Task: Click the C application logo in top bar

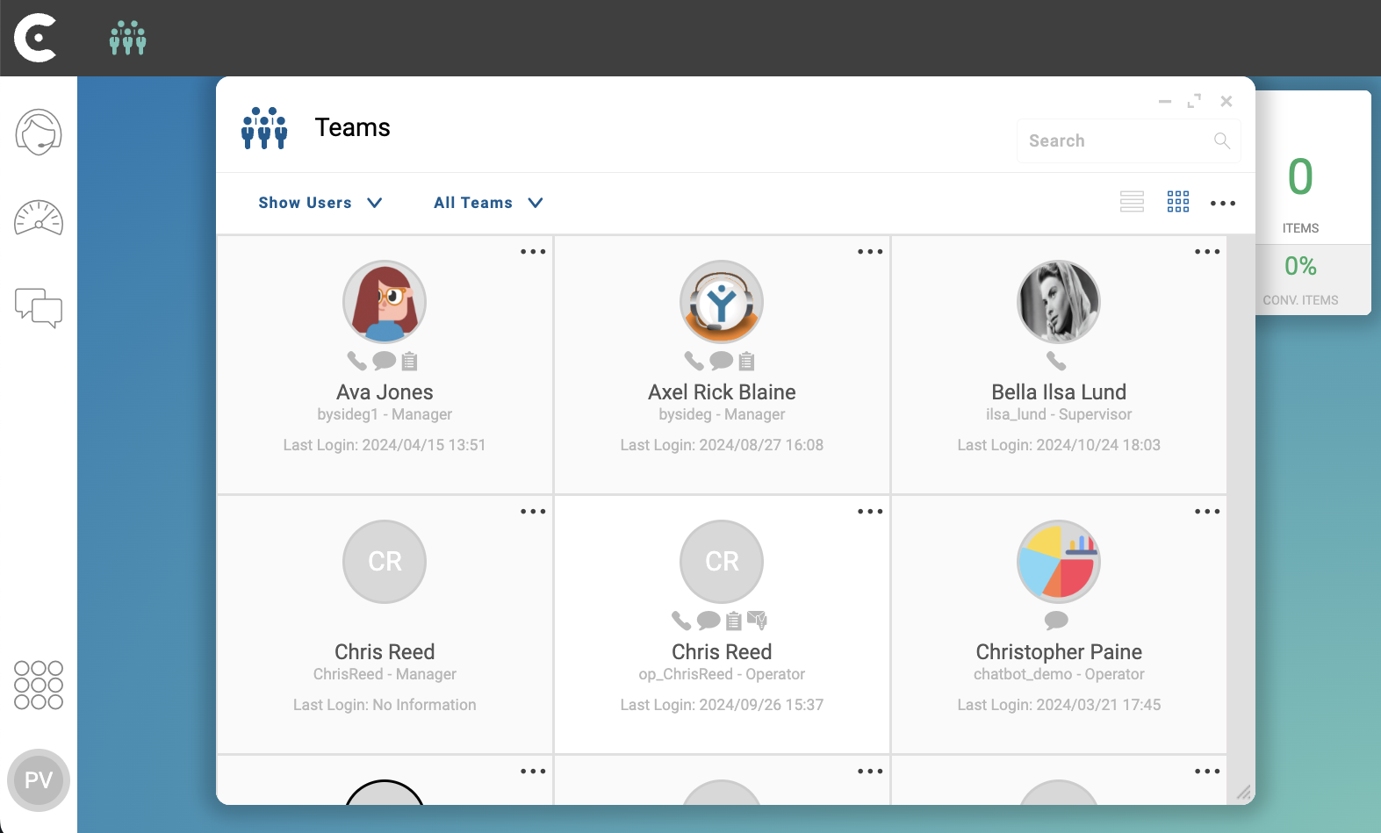Action: pos(36,38)
